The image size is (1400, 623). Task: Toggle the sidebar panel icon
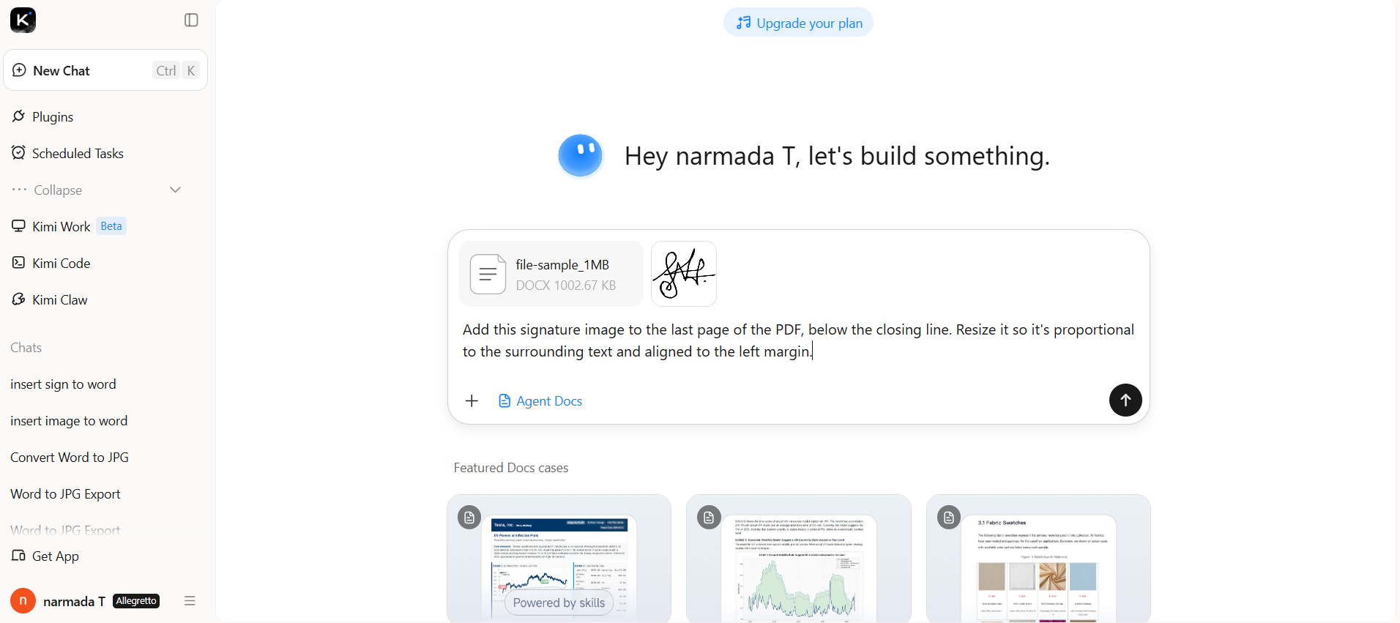coord(191,20)
